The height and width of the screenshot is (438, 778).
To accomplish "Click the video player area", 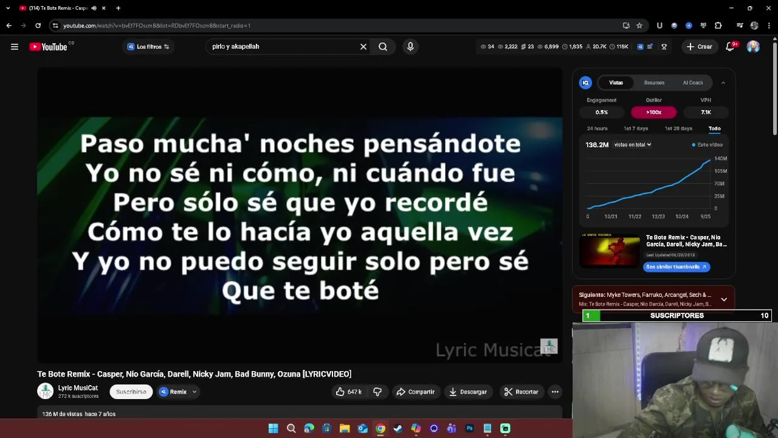I will click(x=300, y=215).
